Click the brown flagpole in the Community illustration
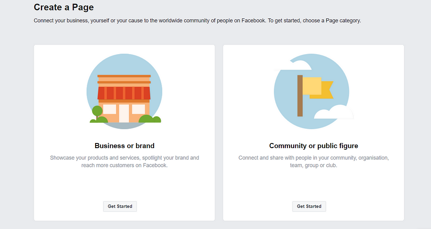 pyautogui.click(x=300, y=96)
